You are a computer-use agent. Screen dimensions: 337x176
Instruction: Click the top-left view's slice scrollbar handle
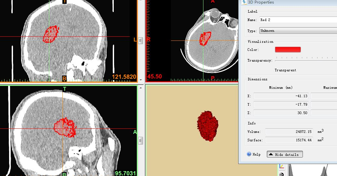pos(140,41)
